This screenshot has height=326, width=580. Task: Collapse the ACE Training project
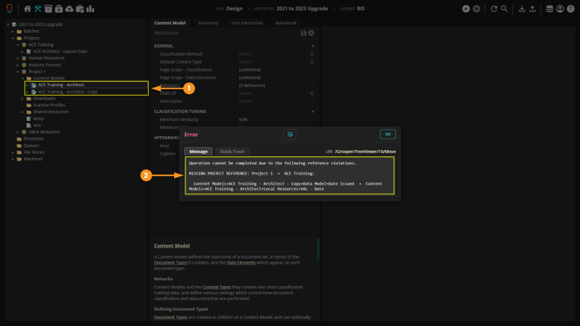[x=17, y=45]
